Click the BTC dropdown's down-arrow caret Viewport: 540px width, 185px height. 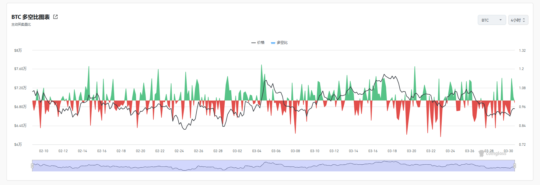coord(500,20)
